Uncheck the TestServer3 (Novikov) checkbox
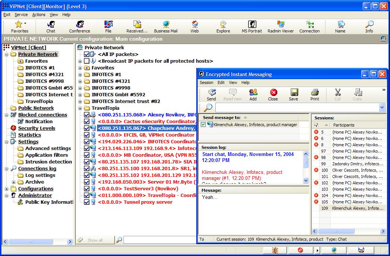The width and height of the screenshot is (390, 256). [x=87, y=188]
